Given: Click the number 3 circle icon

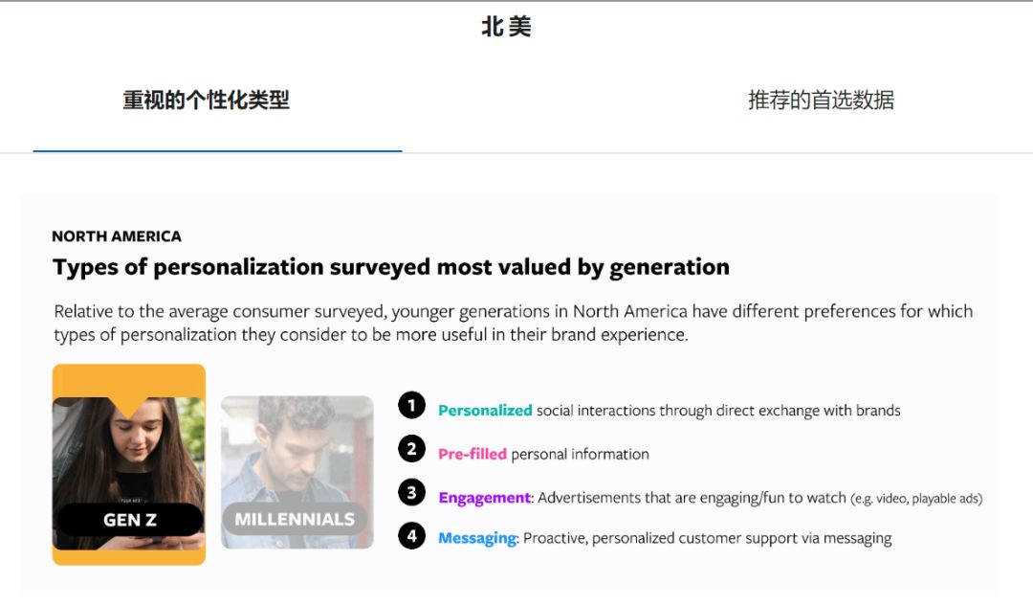Looking at the screenshot, I should tap(411, 493).
